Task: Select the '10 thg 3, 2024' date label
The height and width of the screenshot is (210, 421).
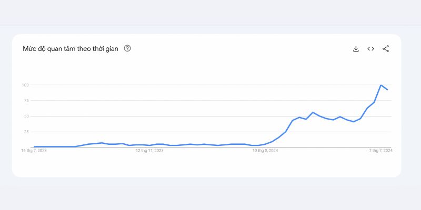Action: [x=265, y=151]
